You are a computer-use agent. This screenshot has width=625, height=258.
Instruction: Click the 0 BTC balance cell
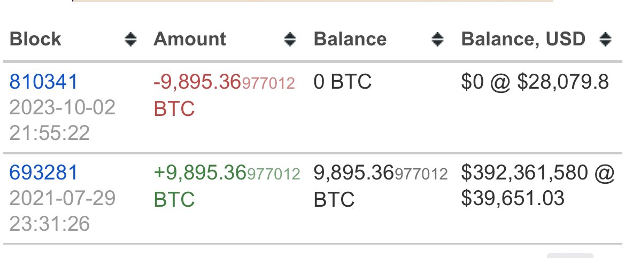tap(343, 83)
